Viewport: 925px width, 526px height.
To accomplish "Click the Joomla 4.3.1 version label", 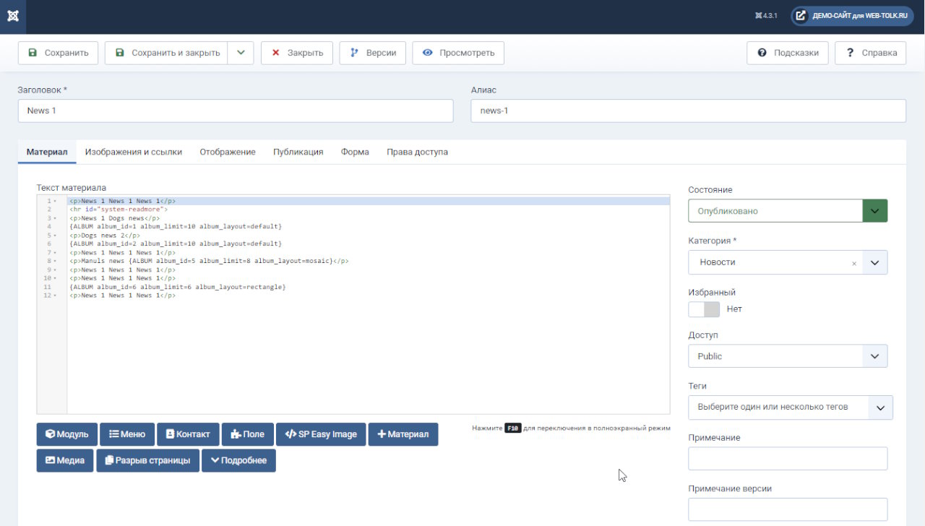I will (x=766, y=16).
